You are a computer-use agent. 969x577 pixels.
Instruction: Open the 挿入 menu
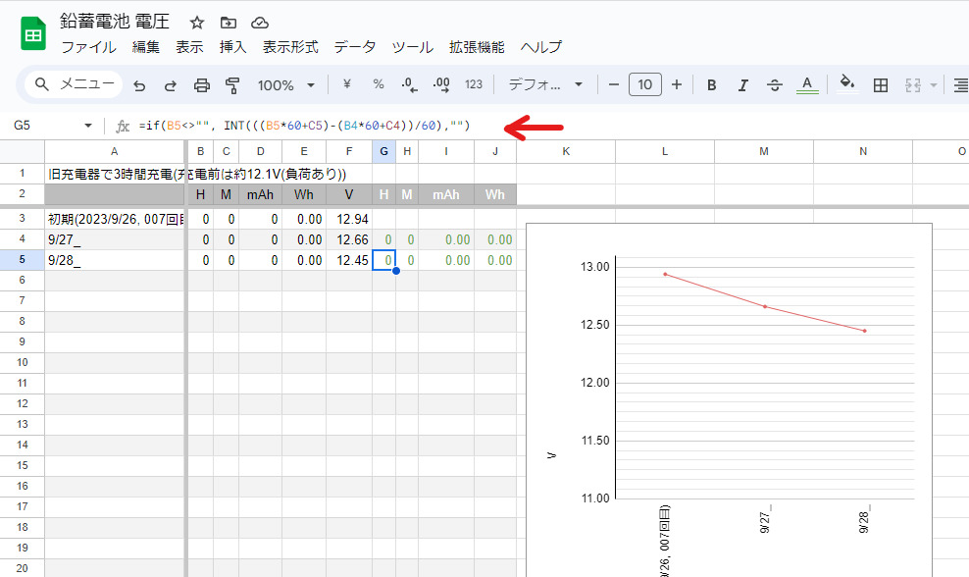(x=233, y=47)
